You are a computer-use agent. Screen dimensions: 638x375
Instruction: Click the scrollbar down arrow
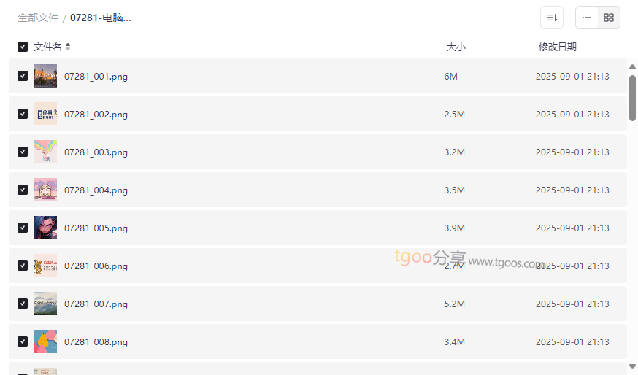click(632, 366)
